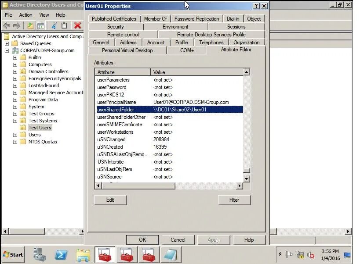Image resolution: width=360 pixels, height=264 pixels.
Task: Select the userPrincipalName attribute row
Action: coord(170,102)
